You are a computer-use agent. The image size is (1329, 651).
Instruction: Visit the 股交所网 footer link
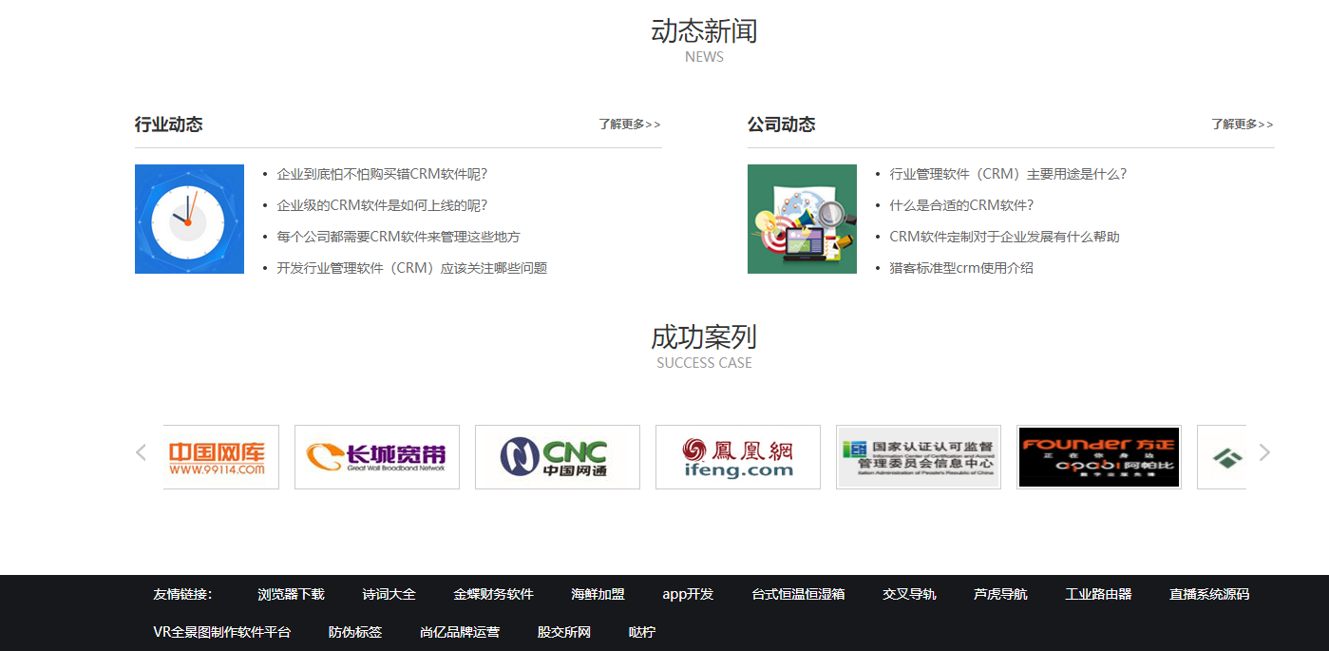pos(564,632)
